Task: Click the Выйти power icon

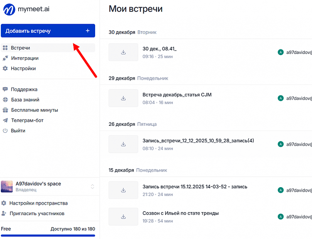Action: pyautogui.click(x=5, y=131)
